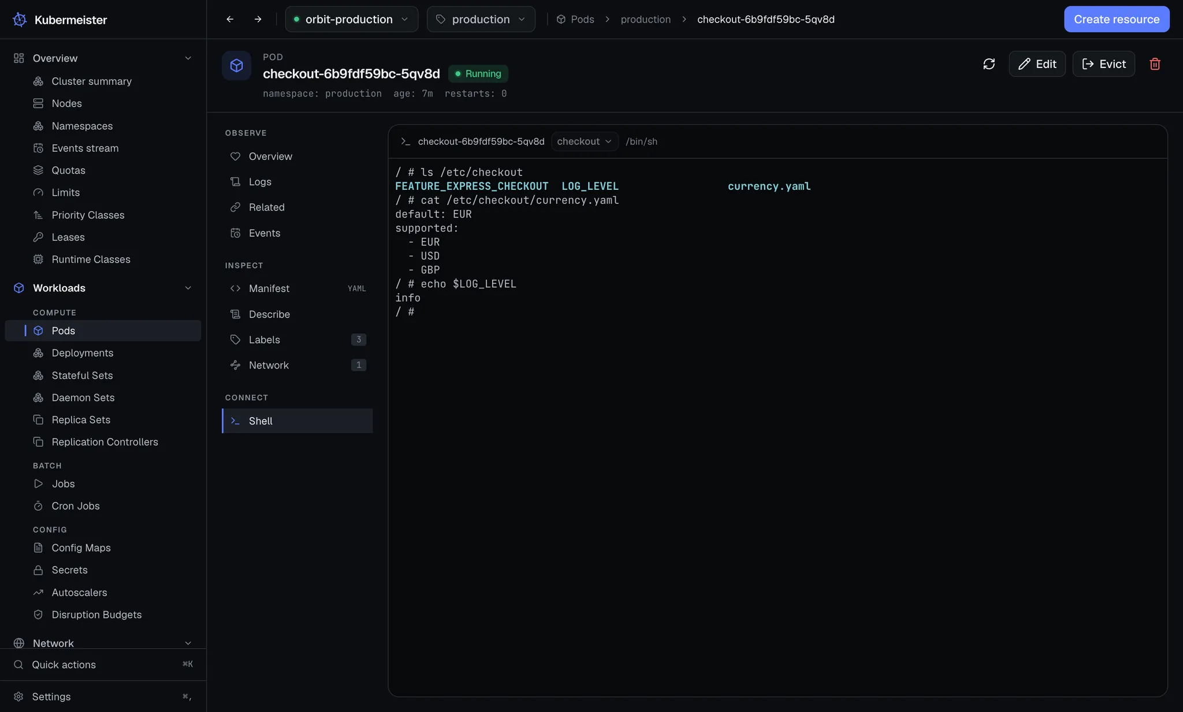Click the Kubermeister logo icon

(x=20, y=20)
